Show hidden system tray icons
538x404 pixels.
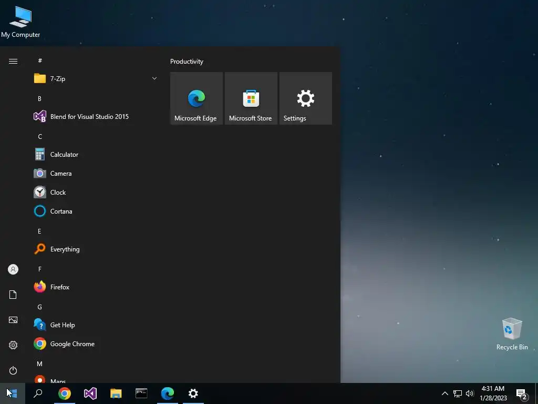click(444, 393)
